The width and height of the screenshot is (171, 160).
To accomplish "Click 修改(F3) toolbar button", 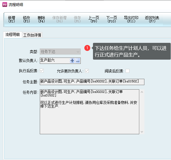I will 27,19.
